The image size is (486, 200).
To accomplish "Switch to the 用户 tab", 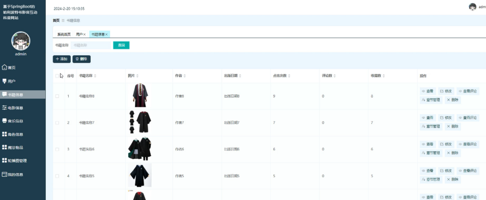I will [x=79, y=35].
